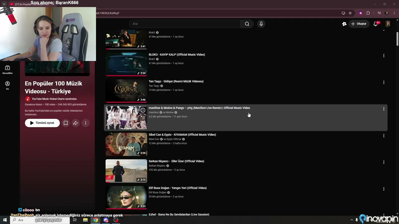This screenshot has width=399, height=224.
Task: Open the Chrome three-dot menu
Action: tap(394, 13)
